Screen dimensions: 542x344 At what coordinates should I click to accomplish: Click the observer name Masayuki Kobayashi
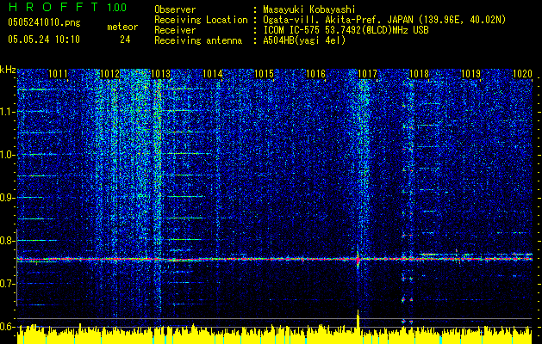309,9
